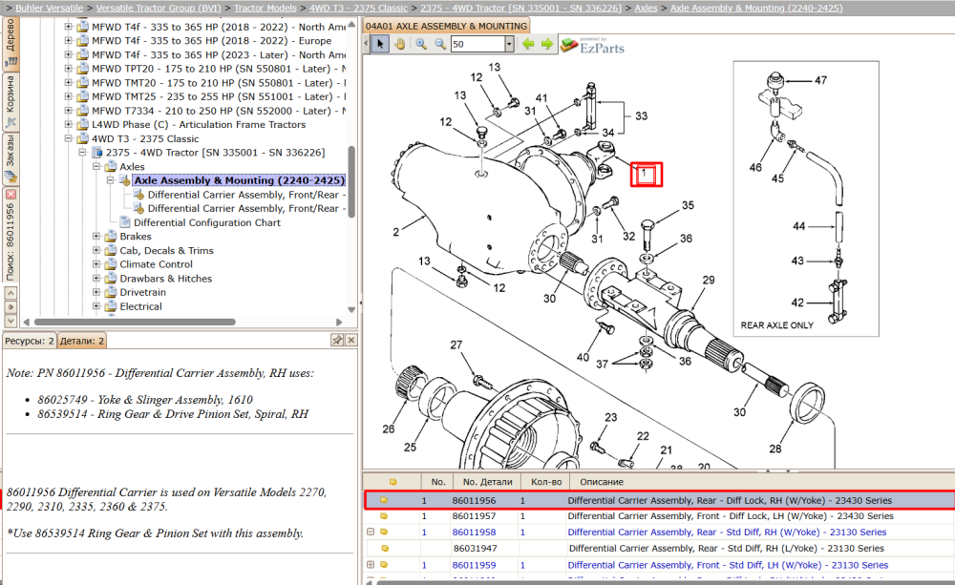Zoom in on the diagram

click(421, 44)
